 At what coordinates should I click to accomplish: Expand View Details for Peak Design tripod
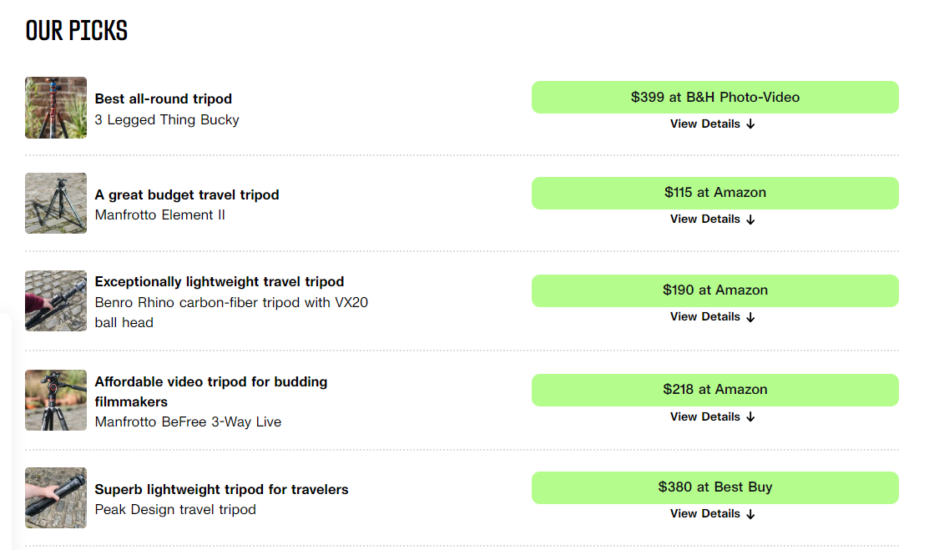pos(712,514)
